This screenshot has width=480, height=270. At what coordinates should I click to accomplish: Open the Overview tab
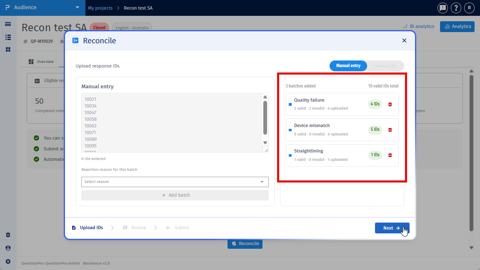point(41,62)
